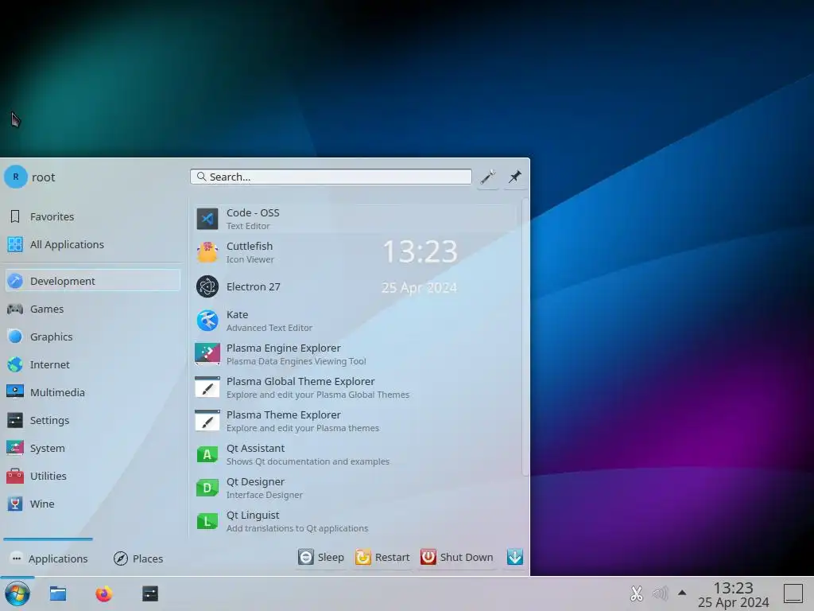814x611 pixels.
Task: Click show desktop button on panel
Action: pos(793,593)
